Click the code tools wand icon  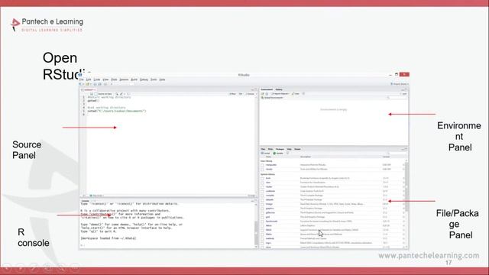[121, 94]
